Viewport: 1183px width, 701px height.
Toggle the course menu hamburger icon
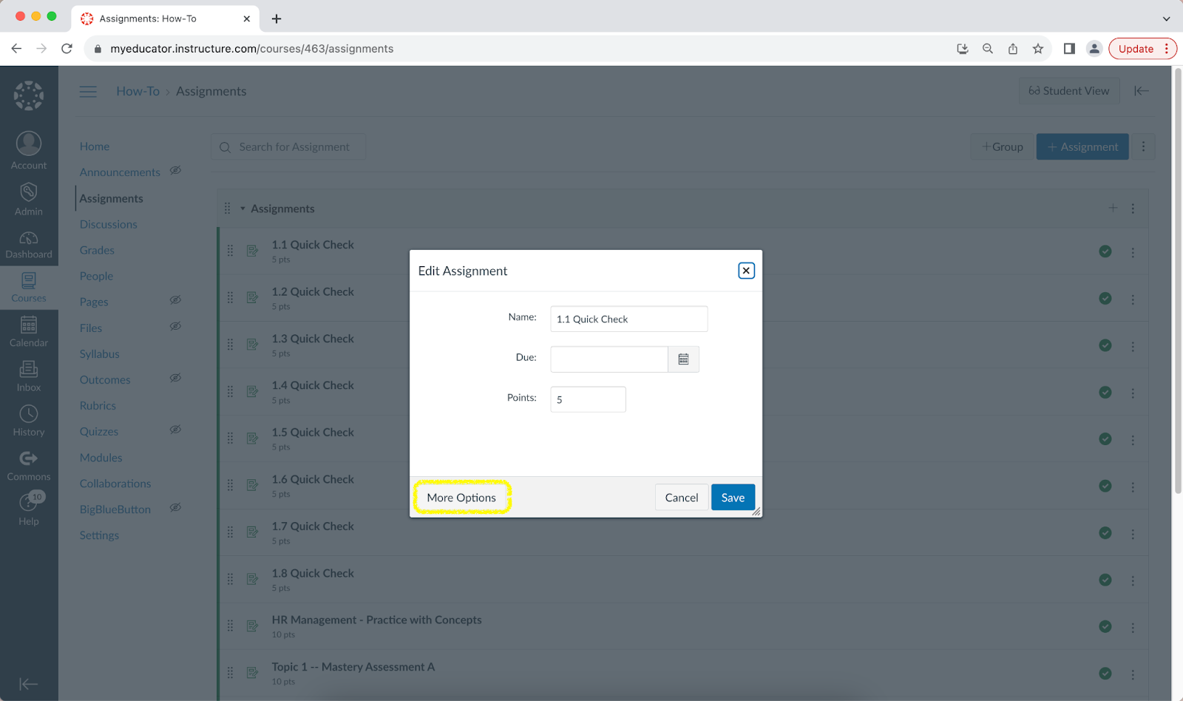[88, 92]
